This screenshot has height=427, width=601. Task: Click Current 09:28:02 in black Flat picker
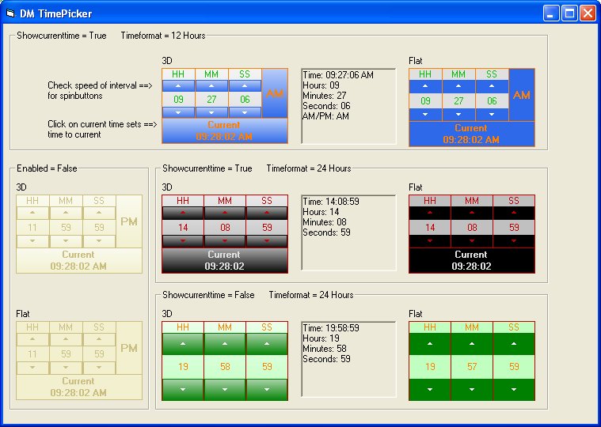pos(471,260)
